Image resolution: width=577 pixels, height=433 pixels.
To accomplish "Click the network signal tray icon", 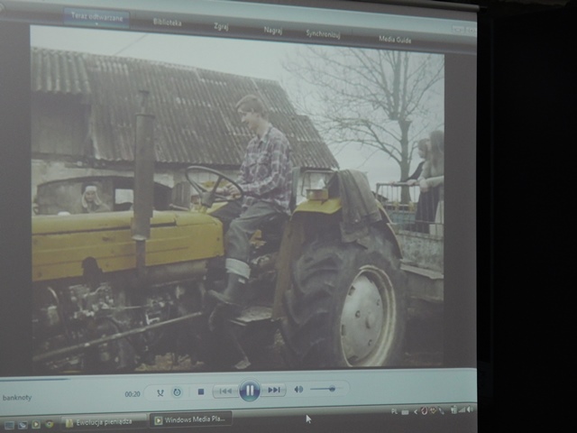I will click(x=462, y=410).
